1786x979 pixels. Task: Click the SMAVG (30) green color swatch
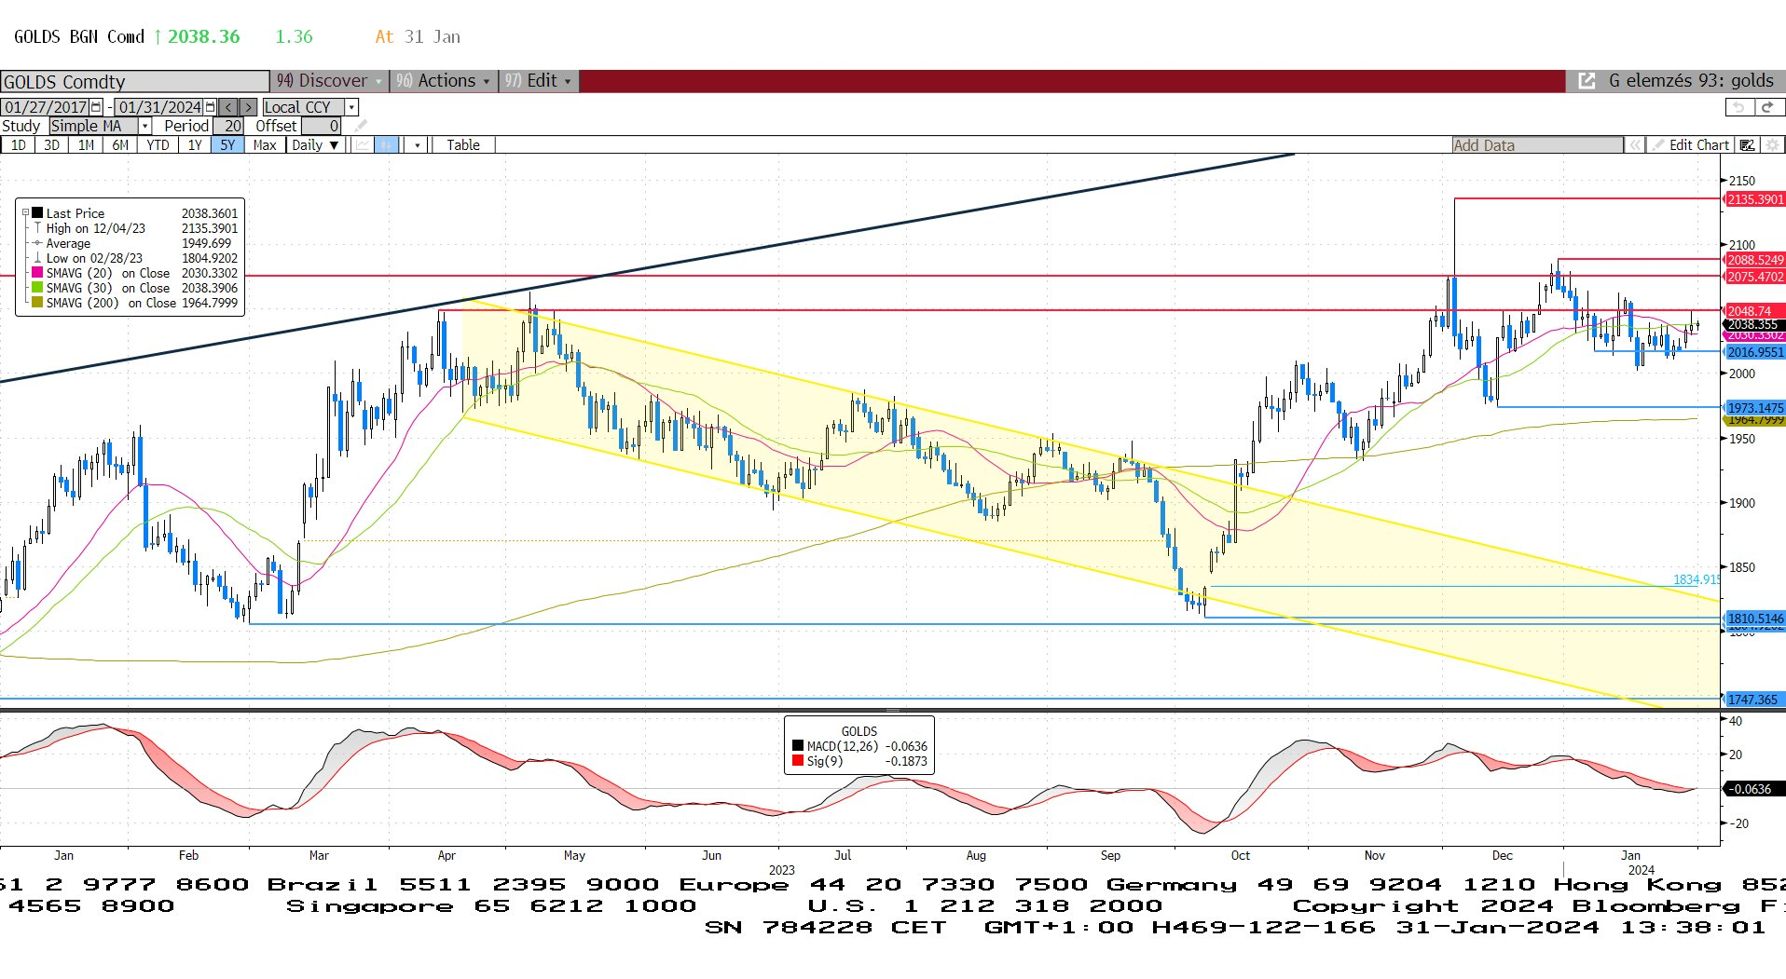pyautogui.click(x=37, y=287)
